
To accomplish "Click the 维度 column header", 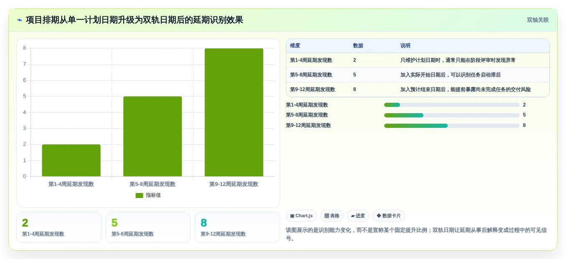I will click(295, 46).
